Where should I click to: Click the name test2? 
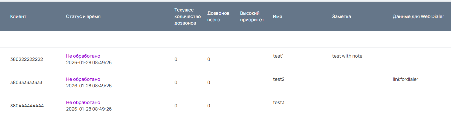coord(279,79)
